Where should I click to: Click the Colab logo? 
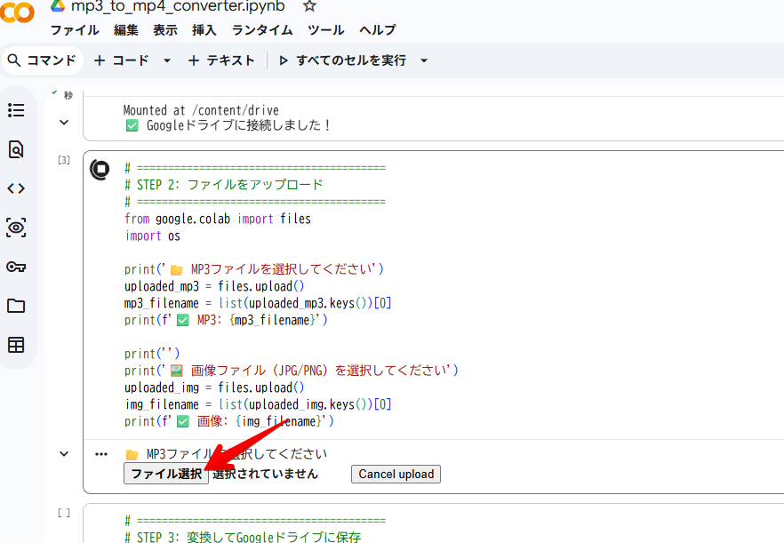pyautogui.click(x=17, y=12)
